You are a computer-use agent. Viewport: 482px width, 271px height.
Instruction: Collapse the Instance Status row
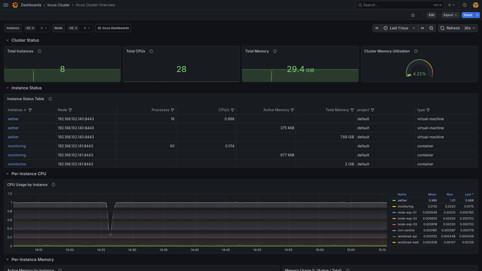tap(8, 88)
